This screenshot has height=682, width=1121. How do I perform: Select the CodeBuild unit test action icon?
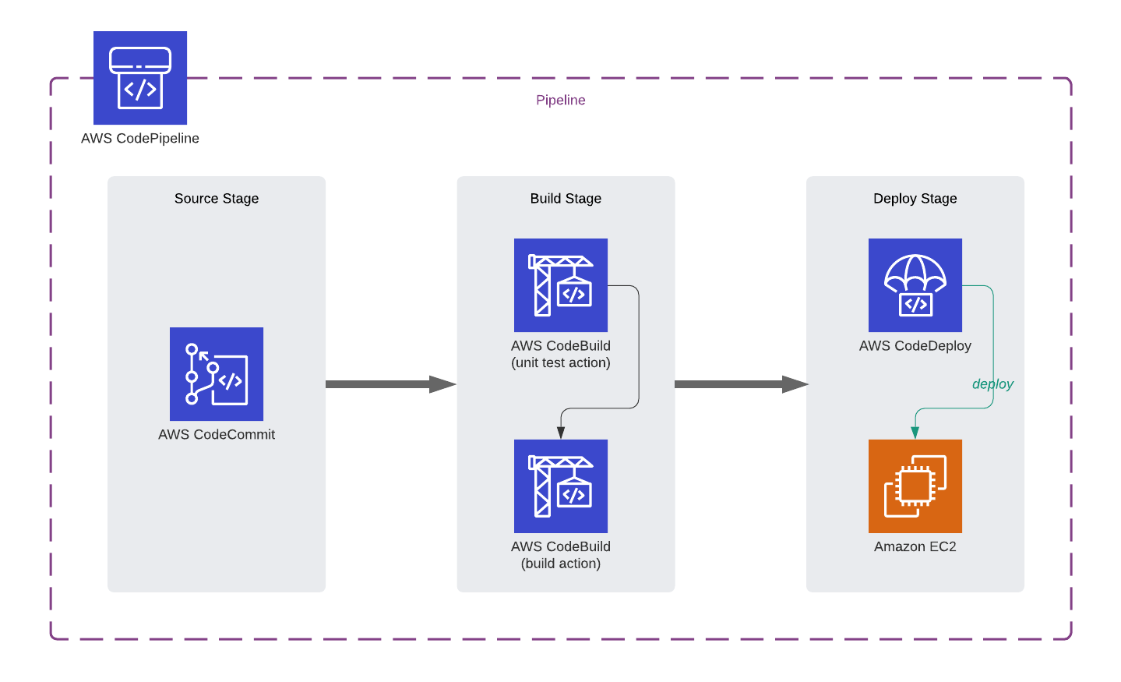561,285
